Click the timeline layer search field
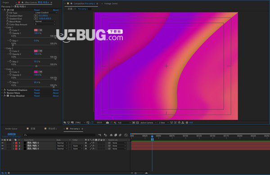The image size is (270, 175). (x=59, y=135)
